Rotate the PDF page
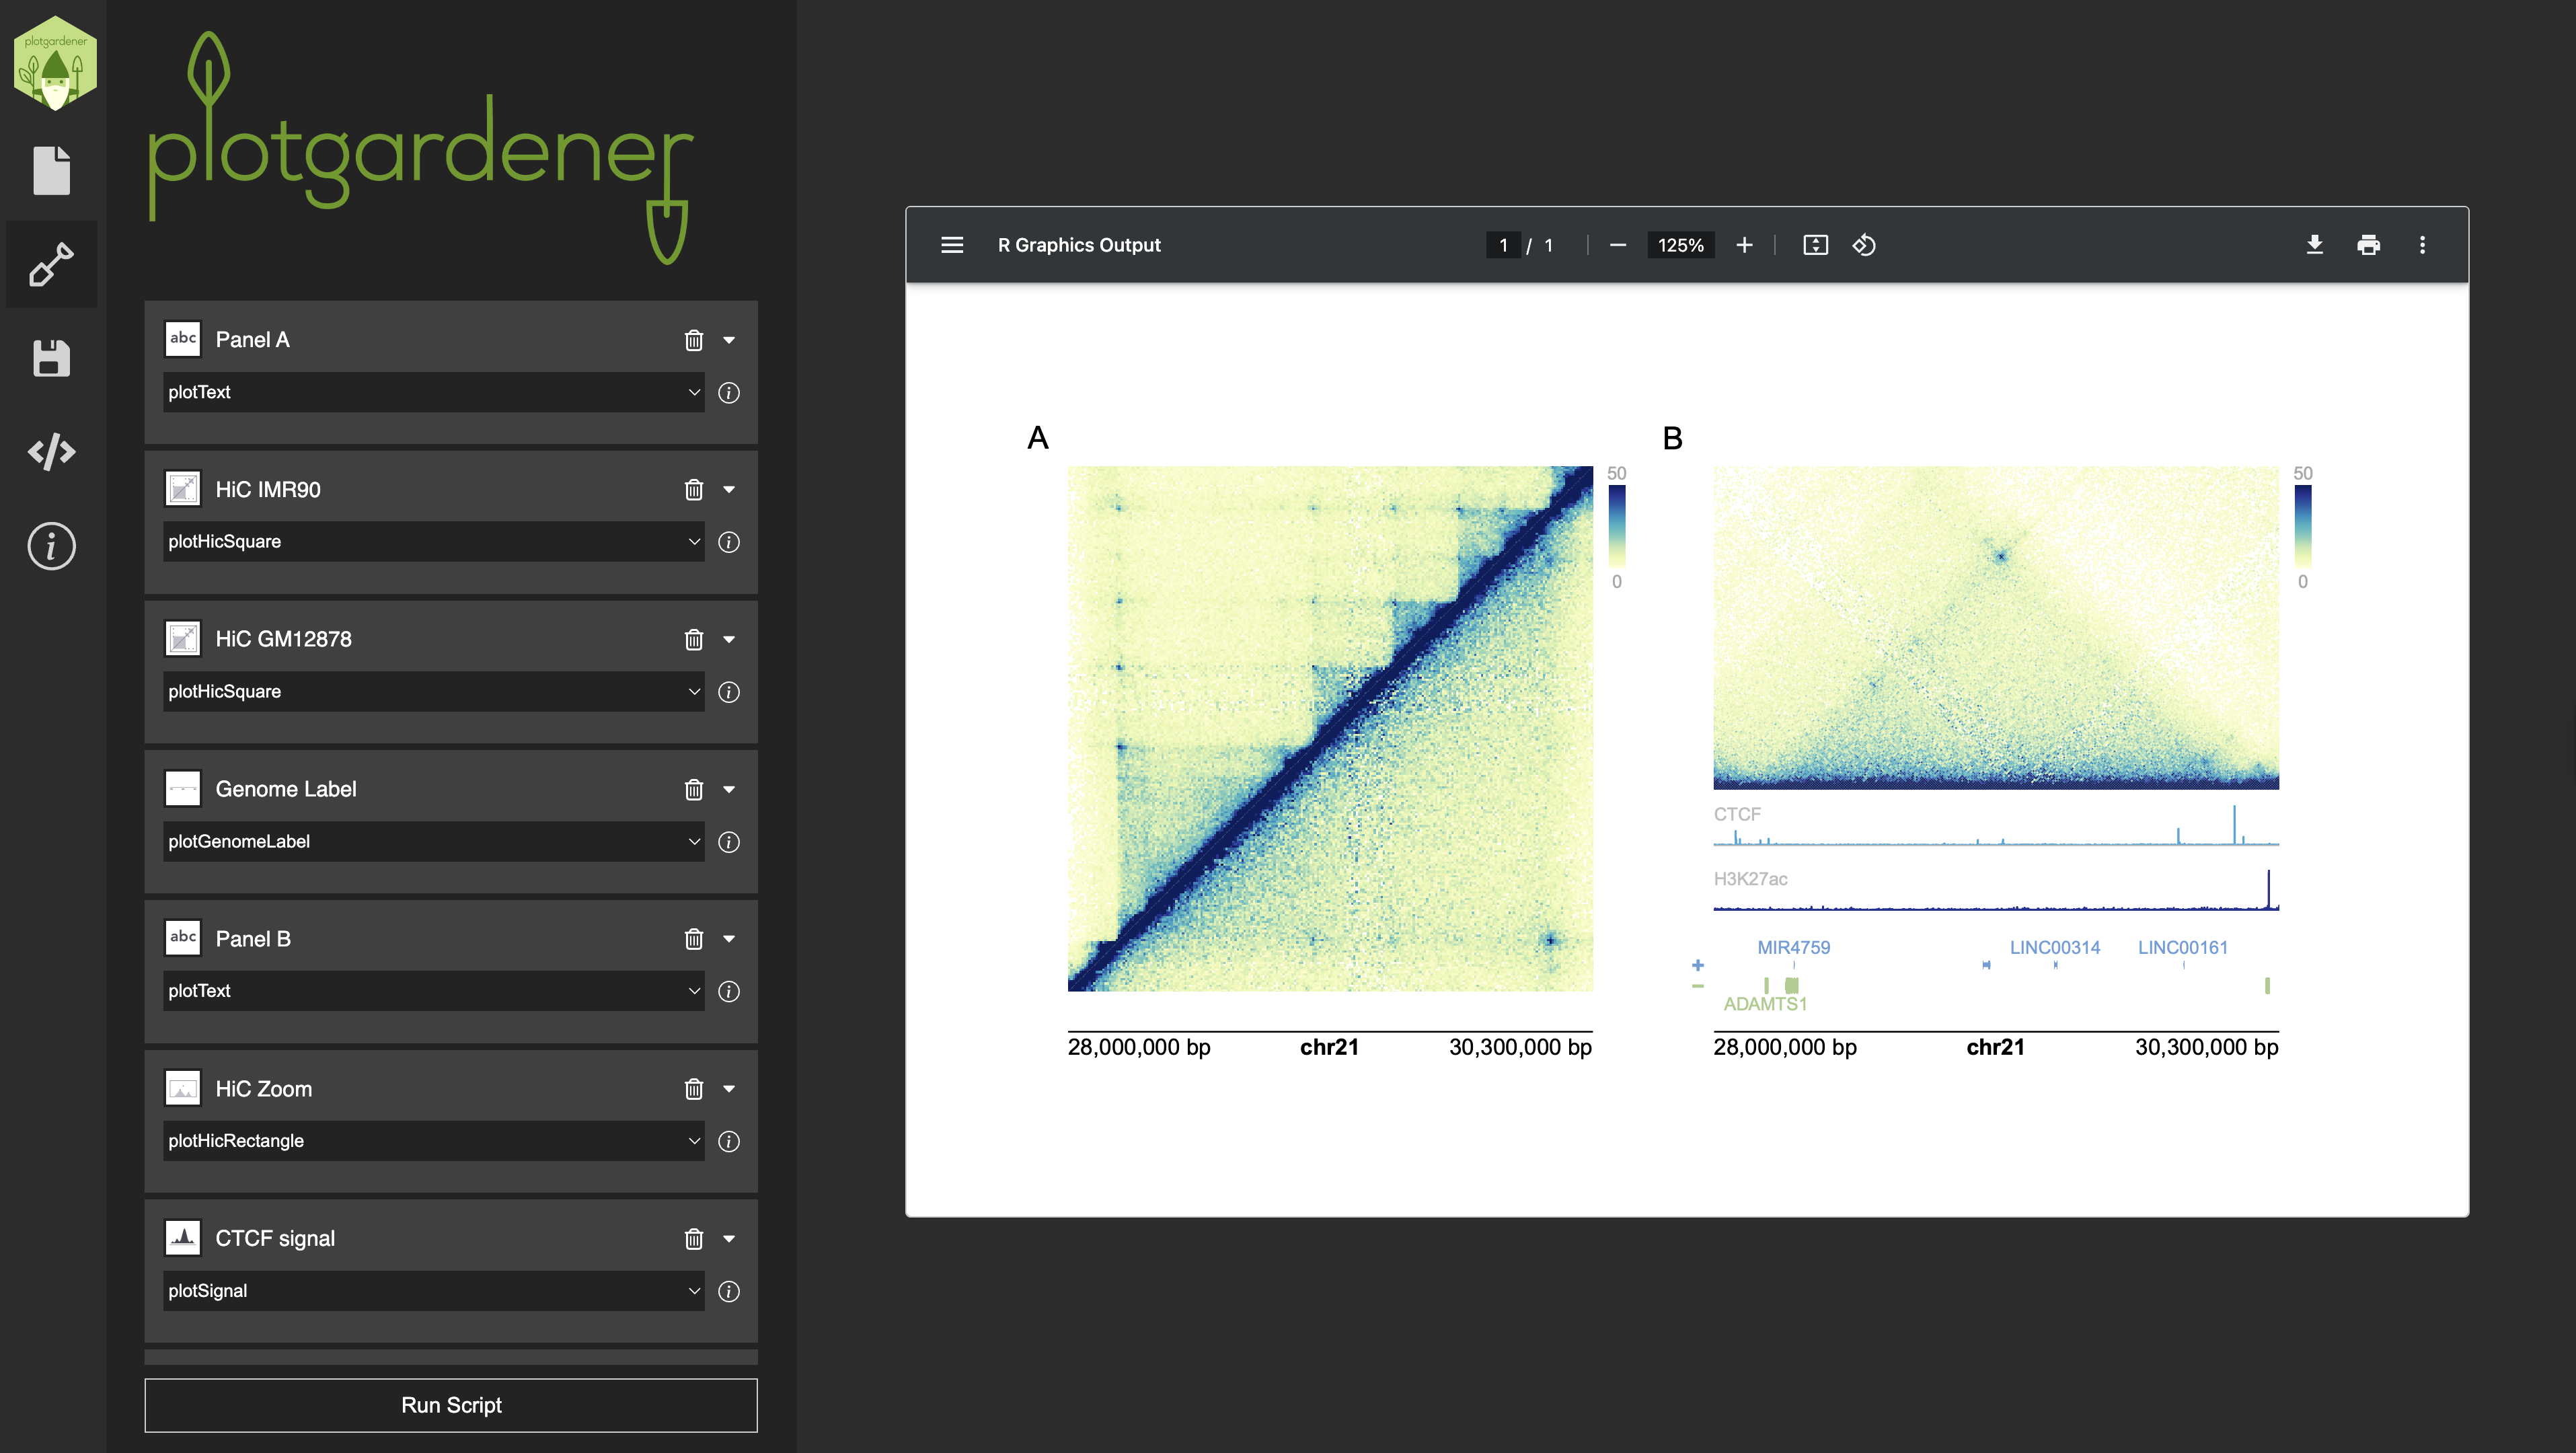The width and height of the screenshot is (2576, 1453). point(1864,245)
